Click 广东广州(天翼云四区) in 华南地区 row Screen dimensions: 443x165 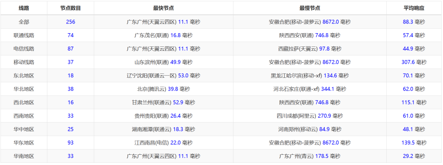click(x=152, y=156)
